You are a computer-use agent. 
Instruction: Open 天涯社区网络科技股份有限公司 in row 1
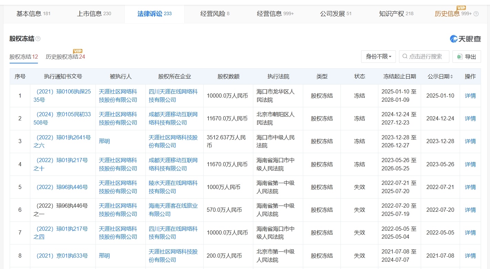pyautogui.click(x=118, y=96)
